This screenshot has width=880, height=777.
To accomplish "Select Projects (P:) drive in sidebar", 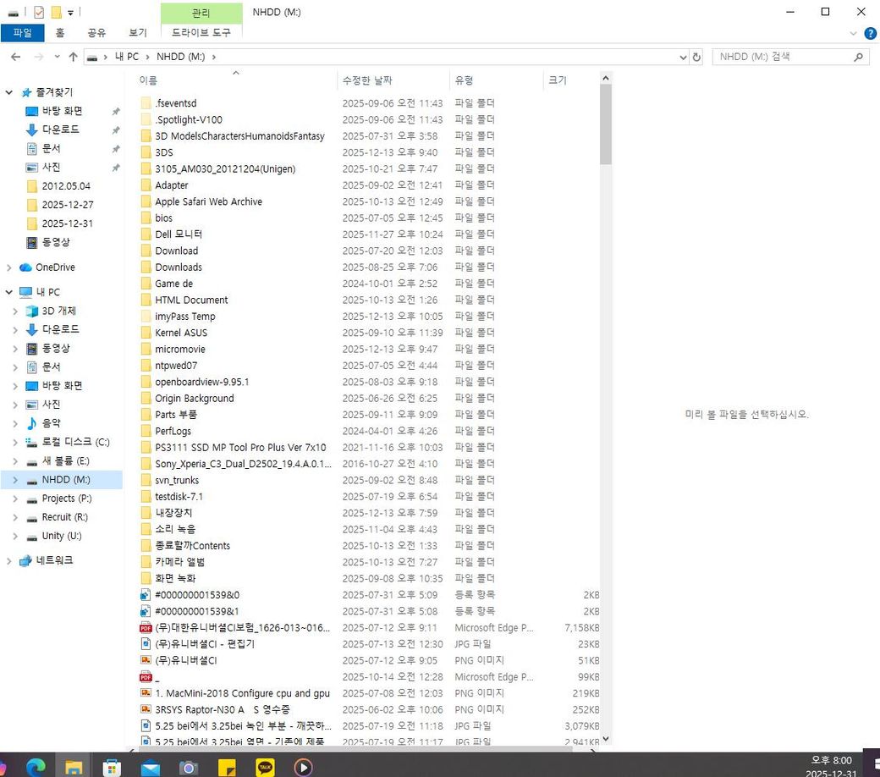I will (66, 499).
